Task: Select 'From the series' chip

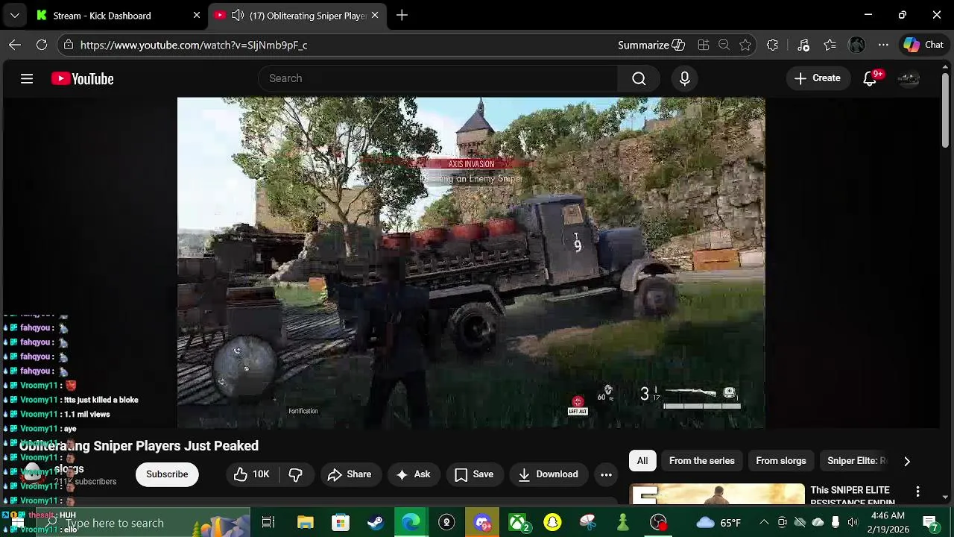Action: tap(701, 461)
